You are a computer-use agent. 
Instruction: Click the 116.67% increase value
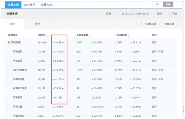[x=99, y=107]
